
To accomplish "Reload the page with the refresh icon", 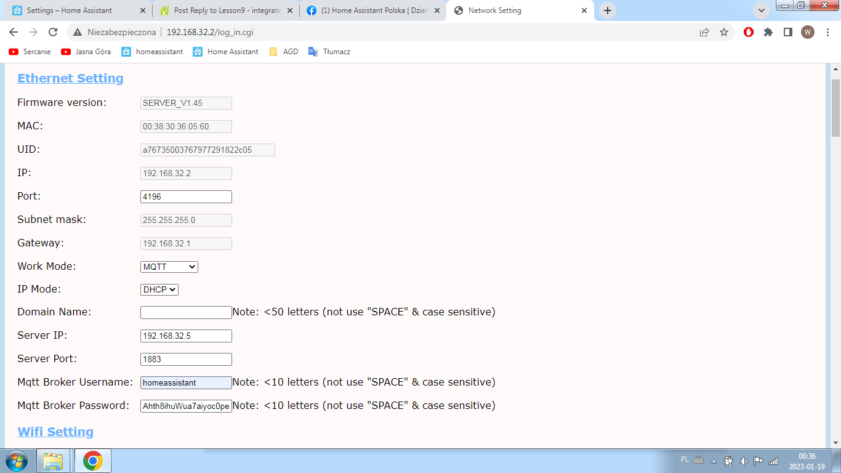I will [x=53, y=32].
